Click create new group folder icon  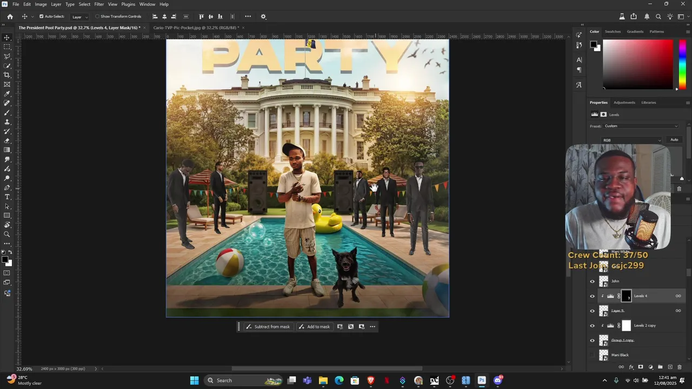point(660,367)
